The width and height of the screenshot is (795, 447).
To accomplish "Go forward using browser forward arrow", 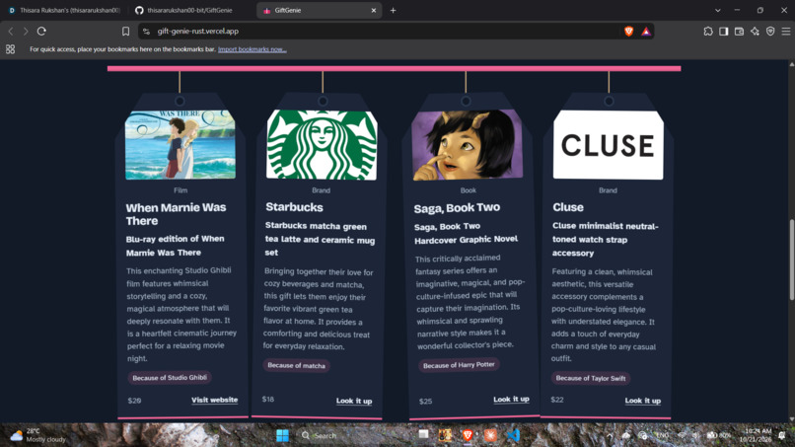I will click(26, 31).
